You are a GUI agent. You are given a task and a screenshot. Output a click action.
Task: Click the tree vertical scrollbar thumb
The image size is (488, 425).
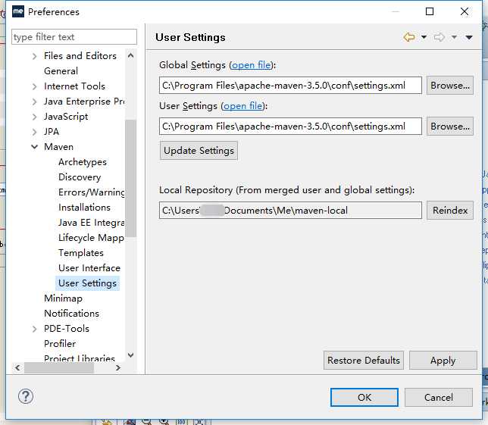(130, 178)
